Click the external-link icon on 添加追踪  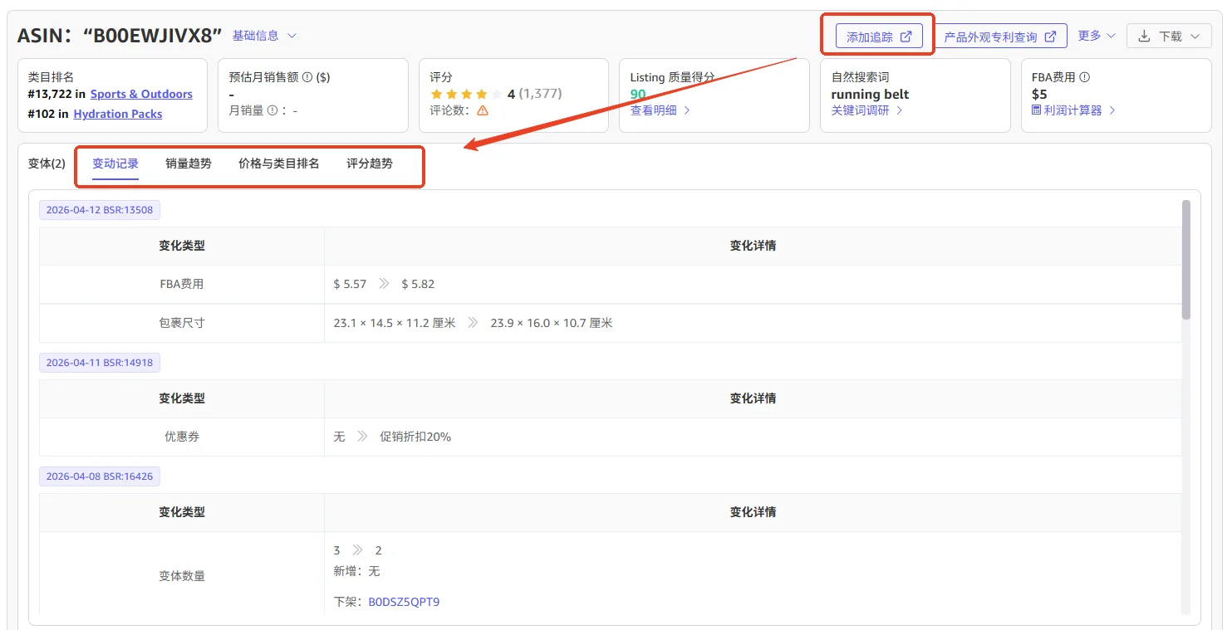click(x=906, y=37)
